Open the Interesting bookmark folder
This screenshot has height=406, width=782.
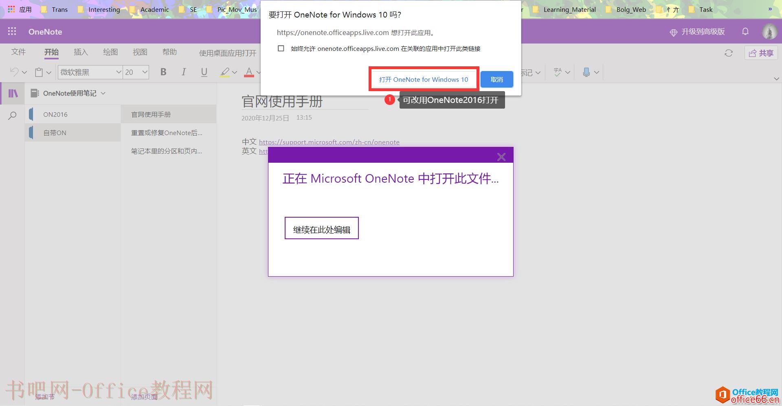click(99, 9)
